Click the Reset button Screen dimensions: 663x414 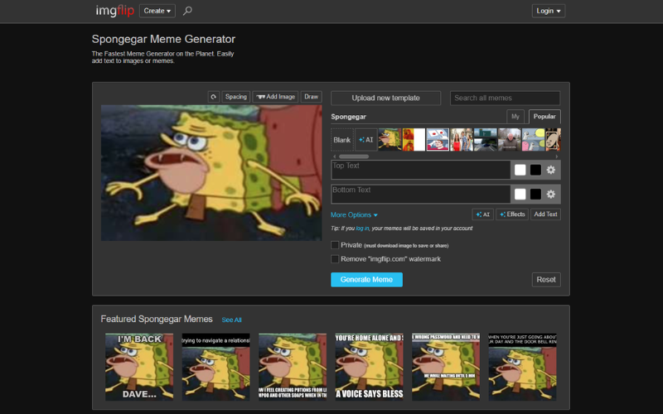[x=546, y=280]
